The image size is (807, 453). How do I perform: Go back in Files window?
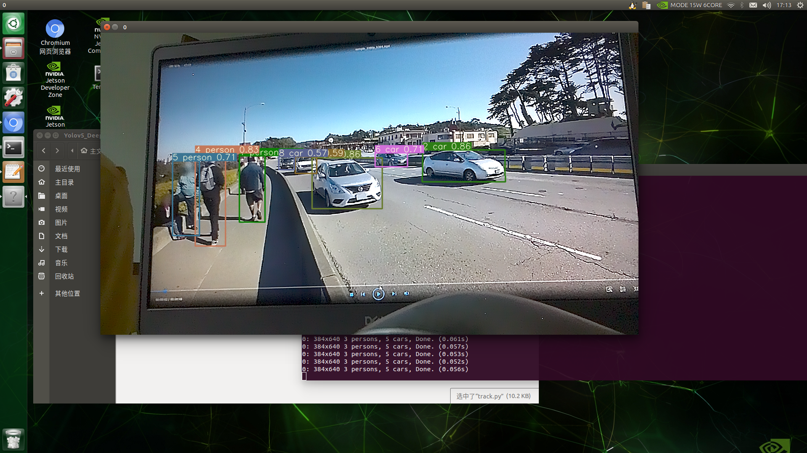[44, 151]
